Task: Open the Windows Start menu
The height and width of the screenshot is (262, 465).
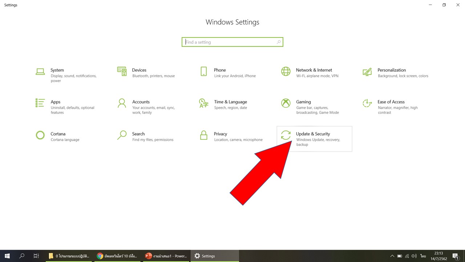Action: (x=7, y=256)
